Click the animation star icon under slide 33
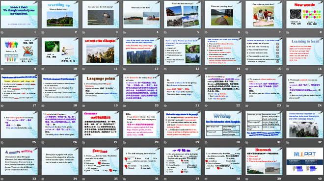This screenshot has height=181, width=324. pyautogui.click(x=2, y=179)
